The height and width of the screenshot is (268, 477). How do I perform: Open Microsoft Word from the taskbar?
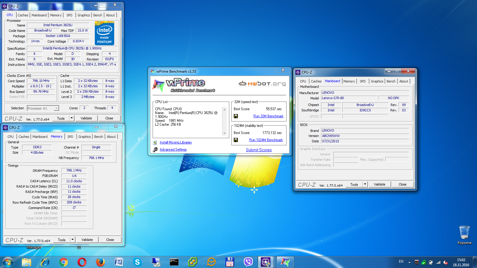(x=119, y=262)
